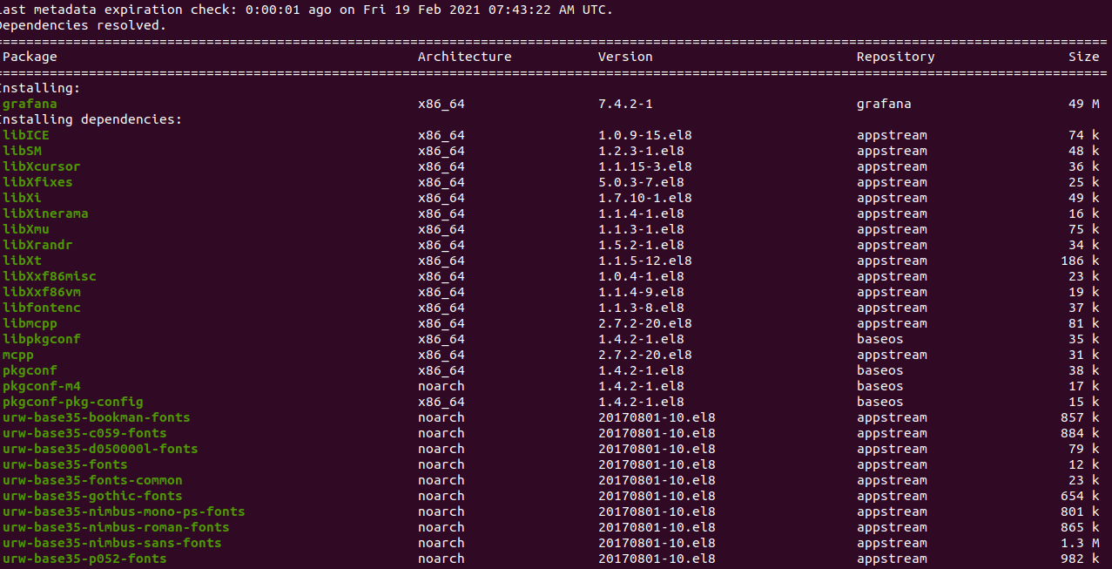Click version 1.2.3-1.el8 of libSM
Screen dimensions: 1112x569
641,151
